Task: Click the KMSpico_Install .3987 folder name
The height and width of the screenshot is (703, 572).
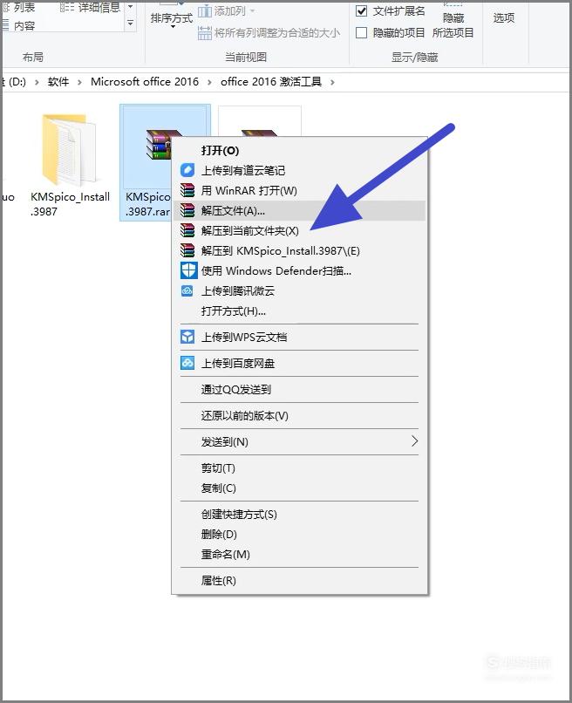Action: coord(70,204)
